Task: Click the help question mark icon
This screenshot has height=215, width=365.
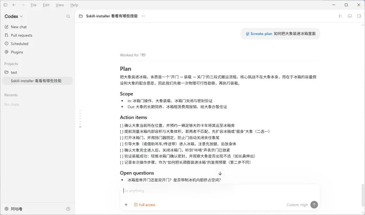Action: tap(68, 209)
